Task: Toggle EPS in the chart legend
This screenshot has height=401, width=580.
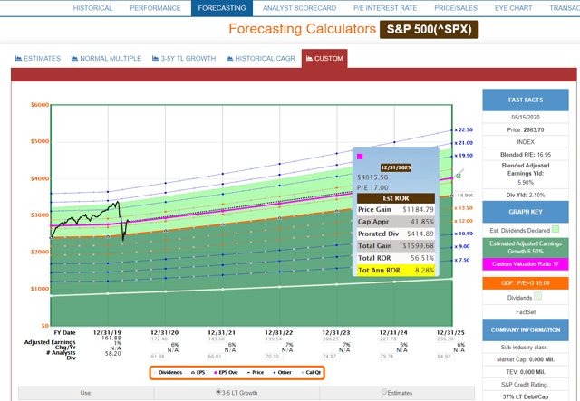Action: tap(198, 373)
